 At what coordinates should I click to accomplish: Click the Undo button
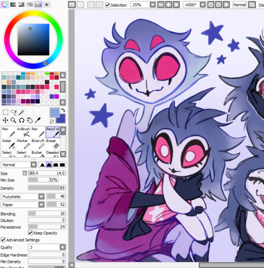point(72,5)
